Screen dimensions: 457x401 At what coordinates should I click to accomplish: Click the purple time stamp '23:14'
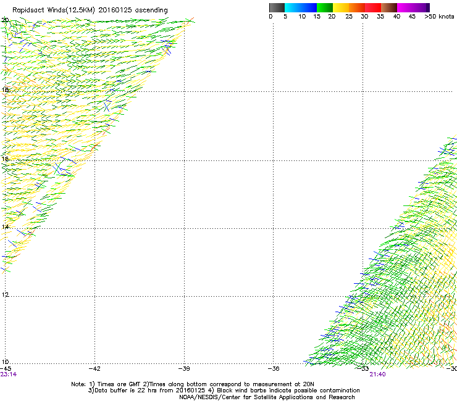point(9,374)
